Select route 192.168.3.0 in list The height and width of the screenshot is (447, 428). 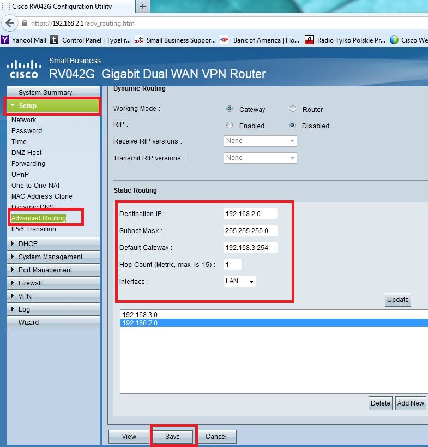[x=274, y=314]
